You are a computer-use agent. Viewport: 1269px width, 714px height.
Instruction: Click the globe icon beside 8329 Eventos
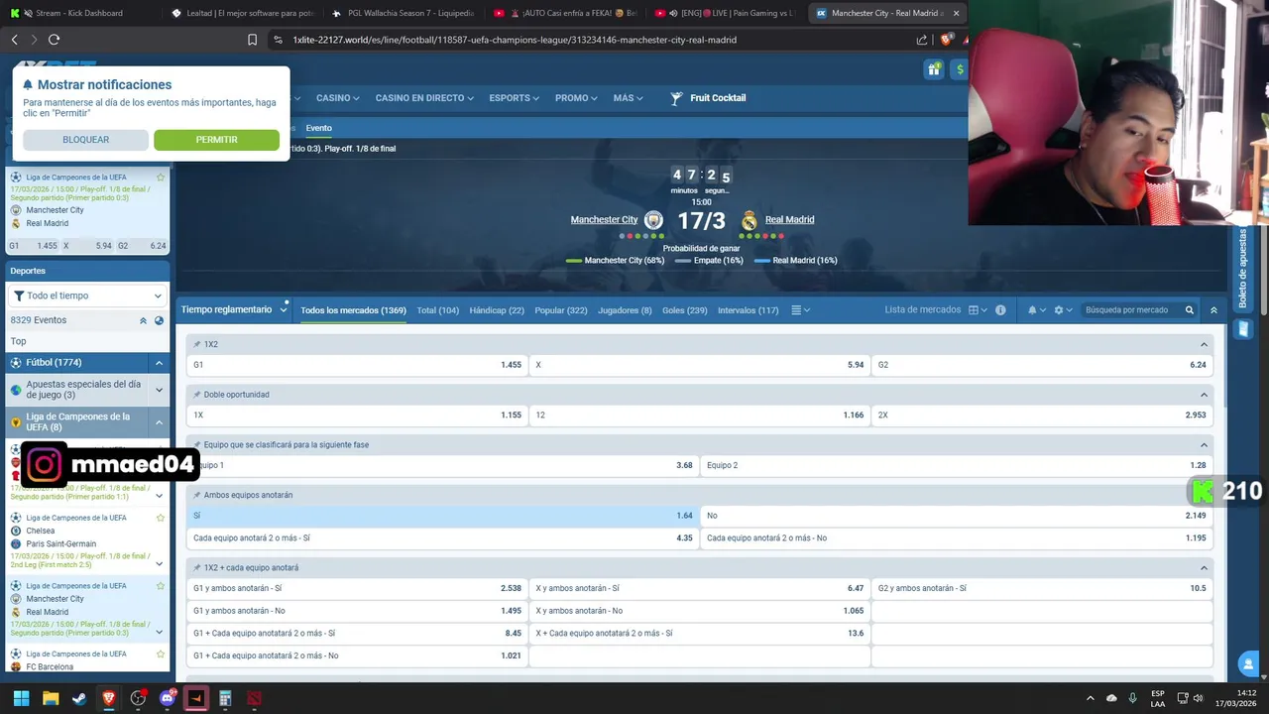(159, 320)
